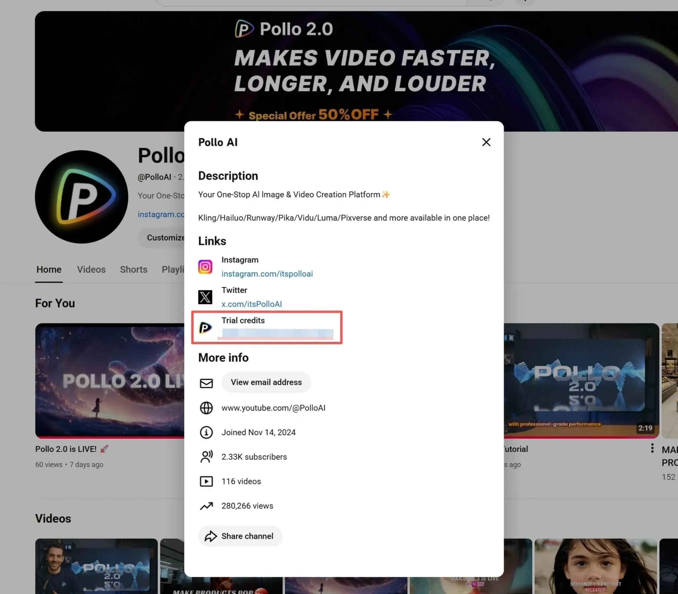Viewport: 678px width, 594px height.
Task: Close the Pollo AI about dialog
Action: [486, 142]
